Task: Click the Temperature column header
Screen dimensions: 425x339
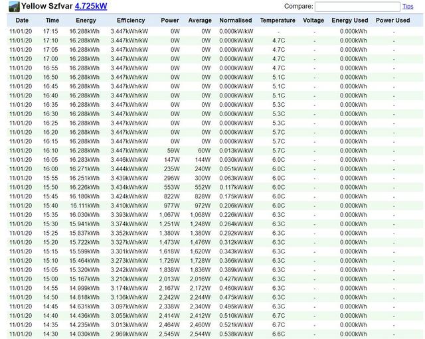Action: [278, 21]
